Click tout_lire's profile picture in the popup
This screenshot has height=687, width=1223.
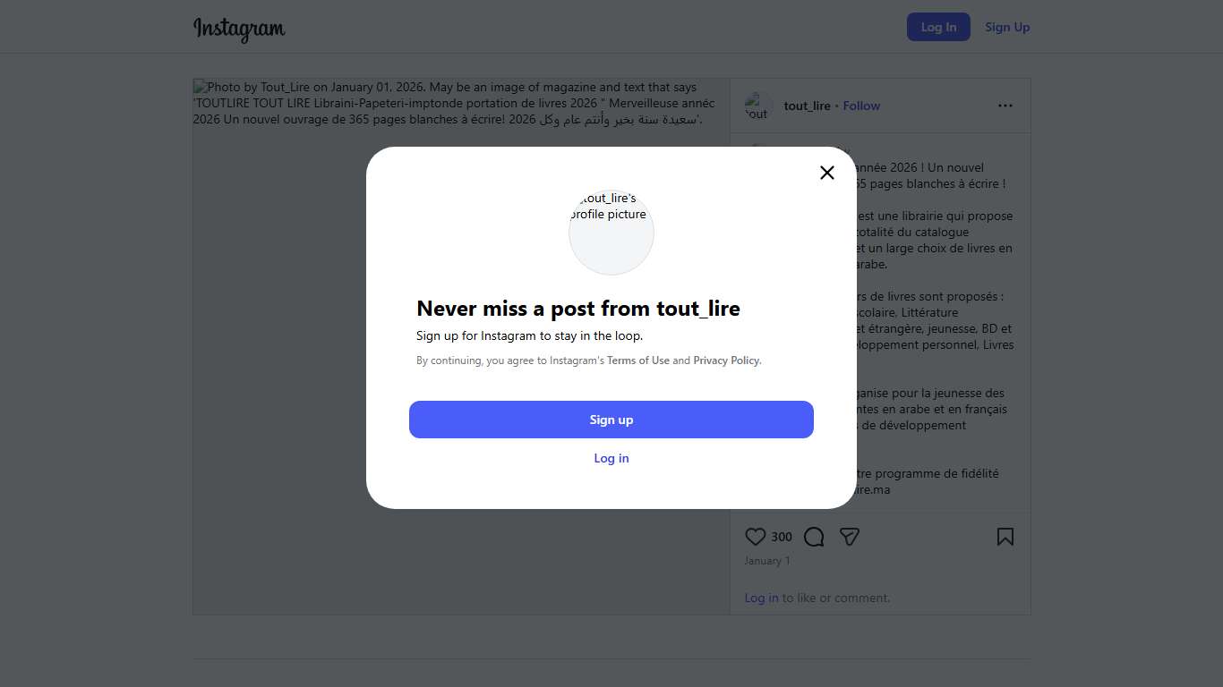(x=611, y=233)
